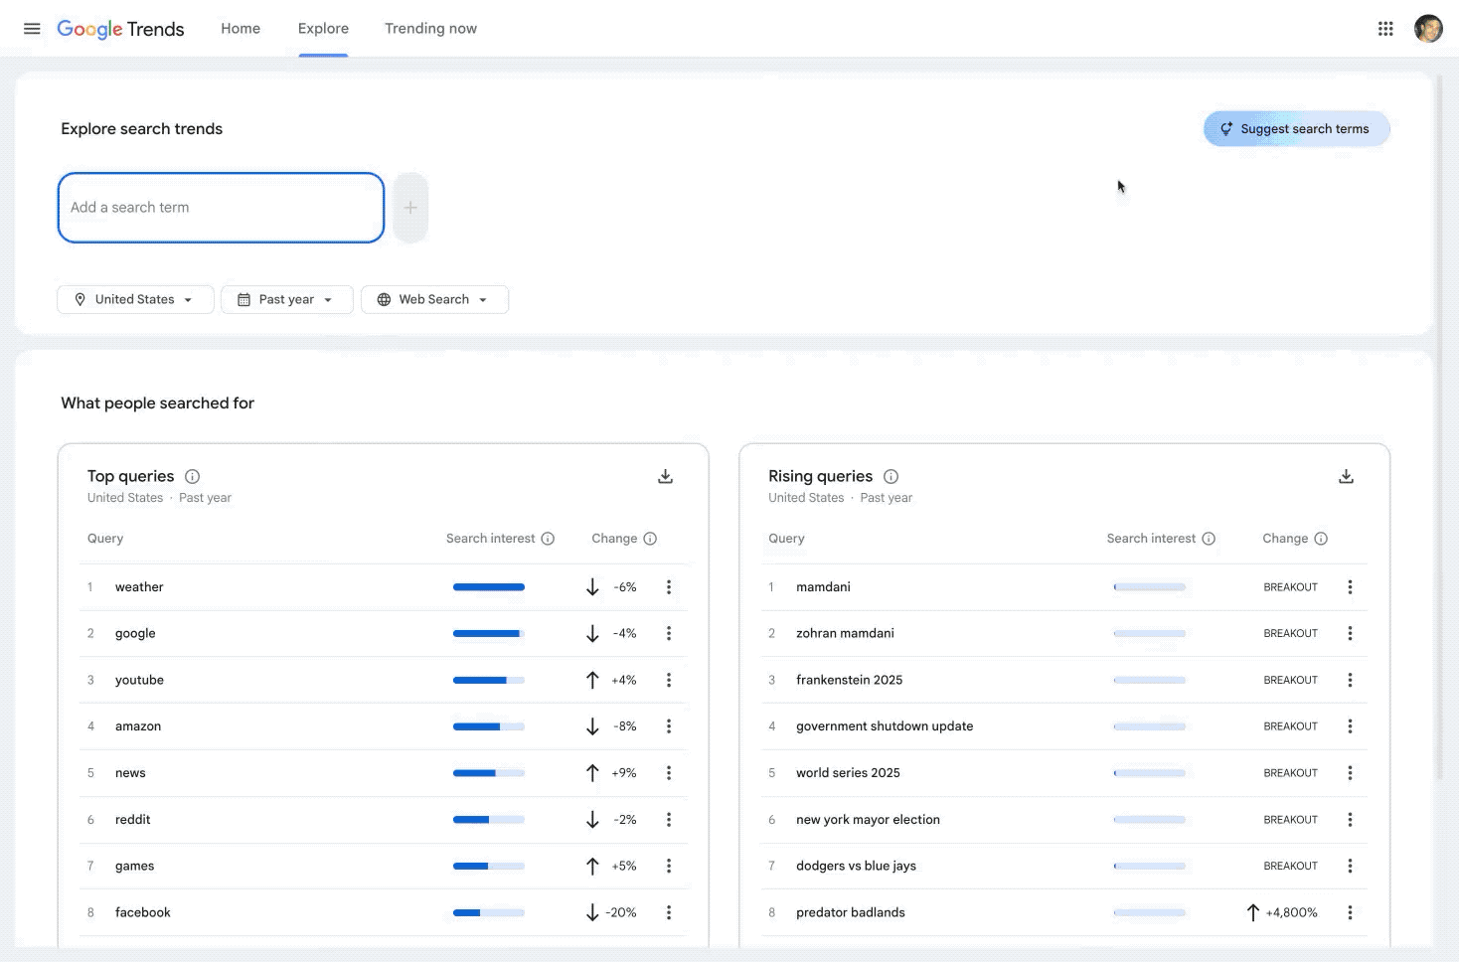This screenshot has width=1459, height=962.
Task: Open more options for news row
Action: click(669, 773)
